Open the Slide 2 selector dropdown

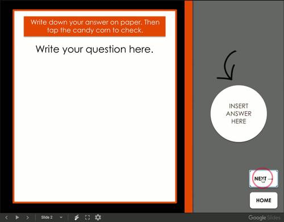52,217
